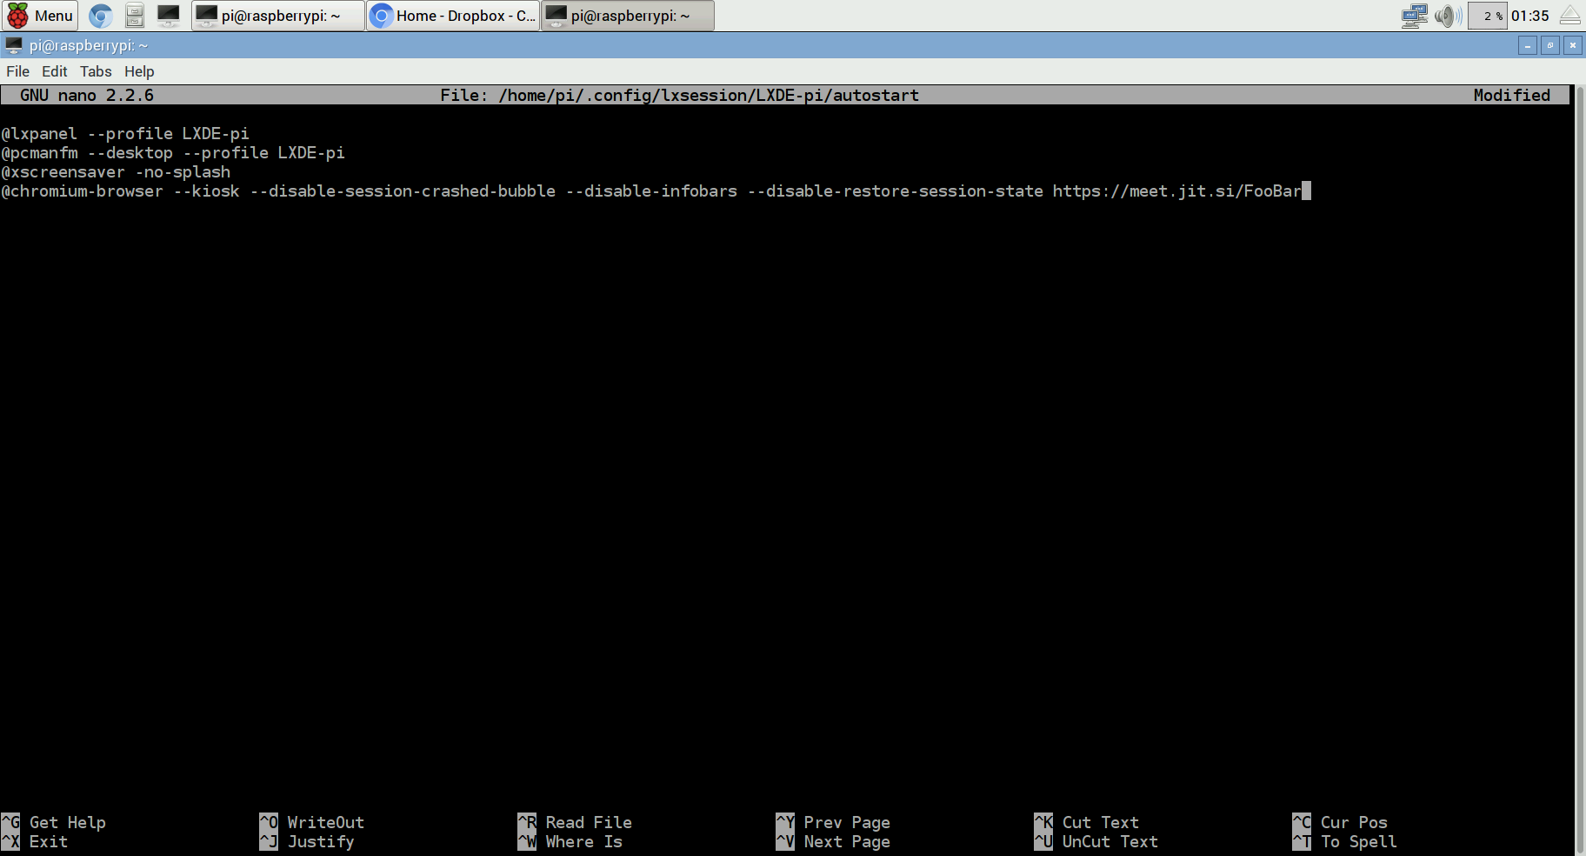This screenshot has width=1586, height=856.
Task: Click the Modified status in nano header
Action: pos(1512,96)
